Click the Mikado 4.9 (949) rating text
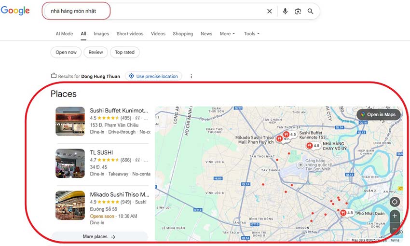The height and width of the screenshot is (246, 410). point(111,202)
